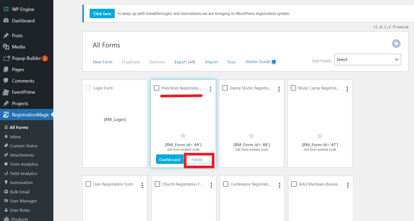Get embed code under RM_Form id='49'

point(183,150)
